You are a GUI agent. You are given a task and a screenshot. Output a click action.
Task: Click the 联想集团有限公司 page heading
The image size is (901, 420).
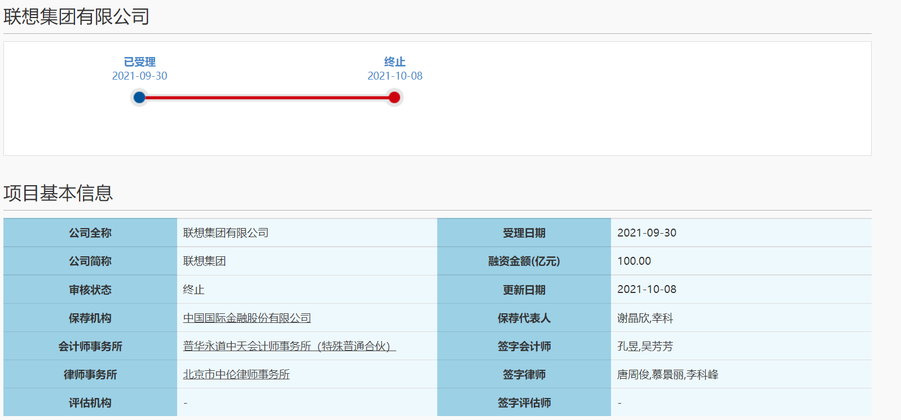click(76, 16)
